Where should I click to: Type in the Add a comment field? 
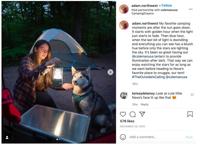(152, 137)
